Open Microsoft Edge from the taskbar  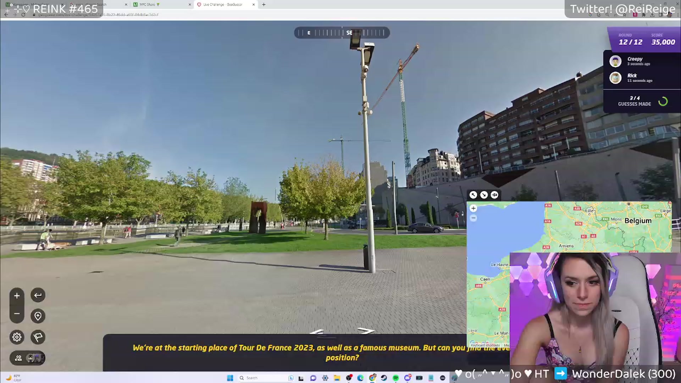[x=360, y=378]
